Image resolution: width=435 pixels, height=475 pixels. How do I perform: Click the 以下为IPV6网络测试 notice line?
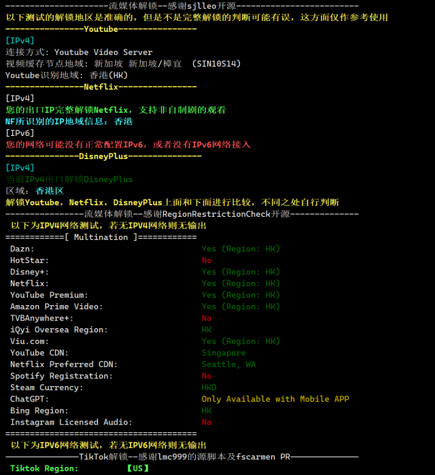(109, 445)
